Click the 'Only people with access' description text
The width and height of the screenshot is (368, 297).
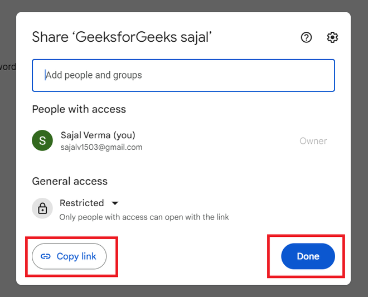point(144,217)
